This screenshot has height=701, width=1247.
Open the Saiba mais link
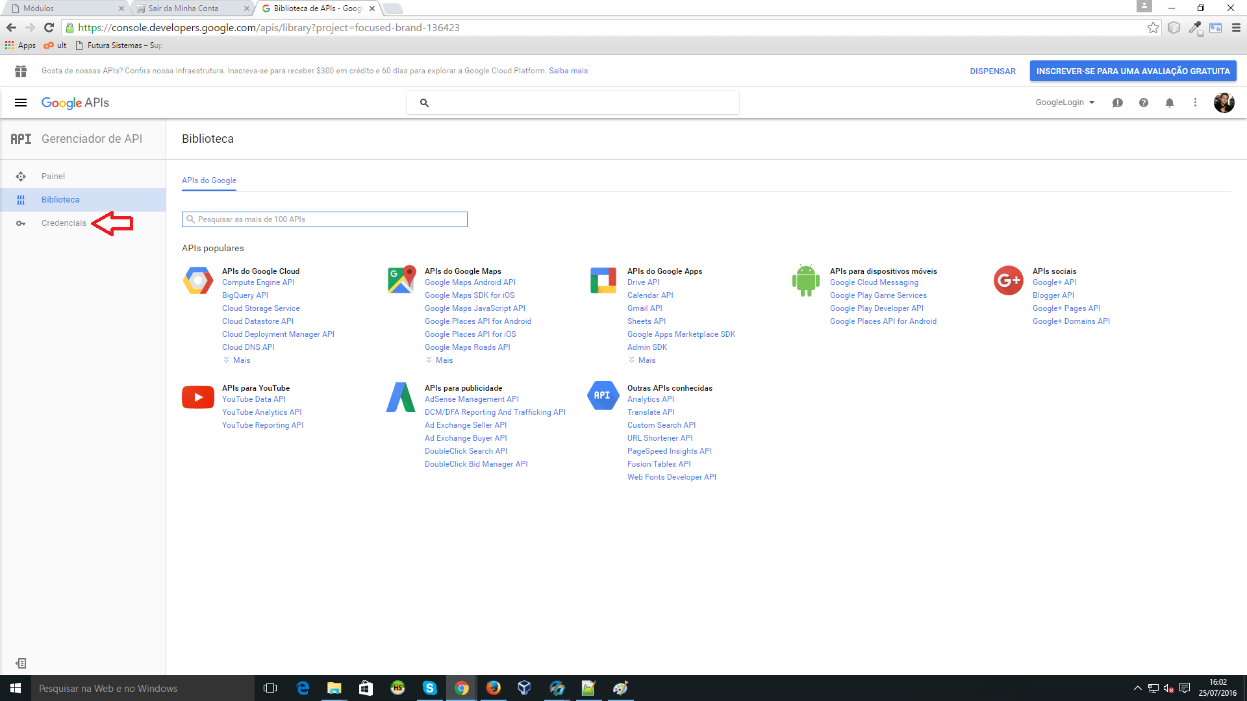click(x=568, y=71)
